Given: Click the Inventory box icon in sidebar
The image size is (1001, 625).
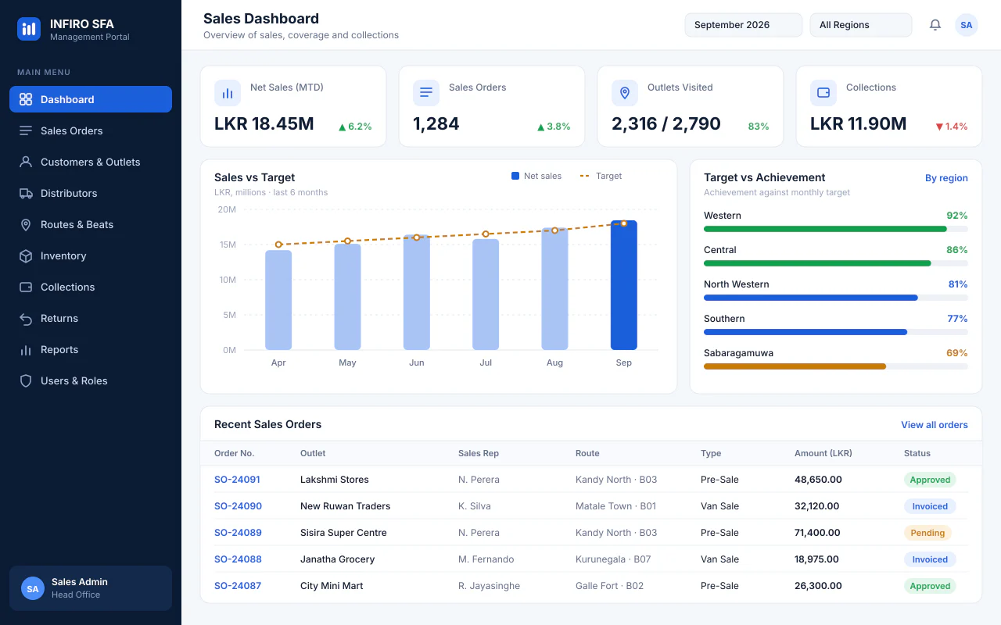Looking at the screenshot, I should [x=26, y=255].
